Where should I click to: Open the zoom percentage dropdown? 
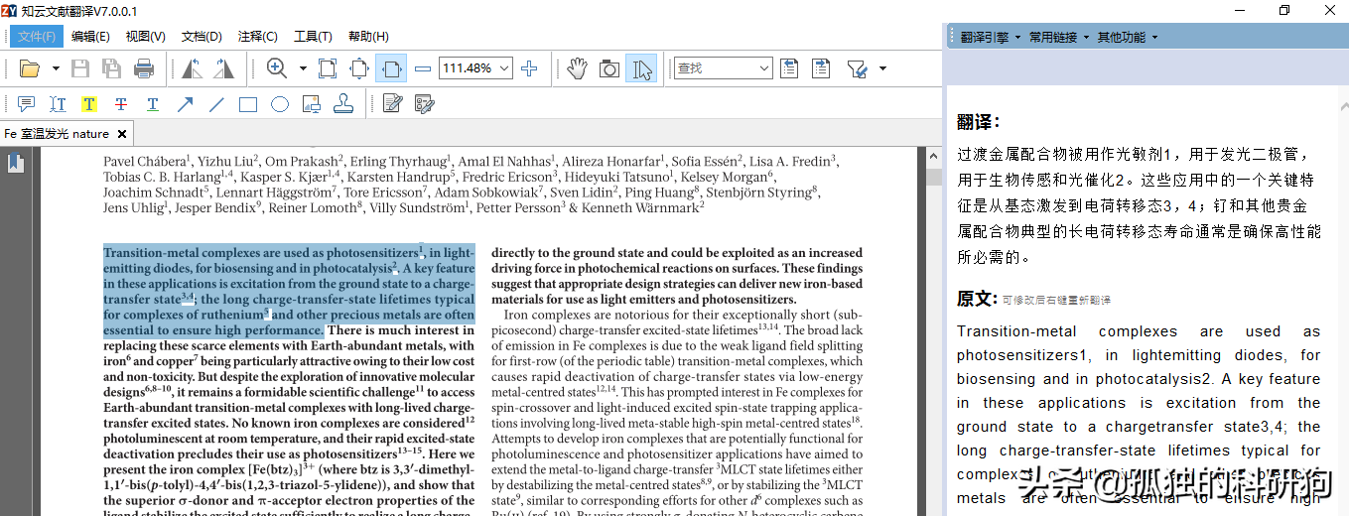(x=504, y=68)
